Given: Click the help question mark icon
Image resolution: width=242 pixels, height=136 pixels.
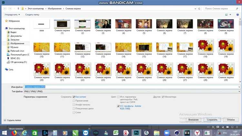Looking at the screenshot, I should point(238,15).
